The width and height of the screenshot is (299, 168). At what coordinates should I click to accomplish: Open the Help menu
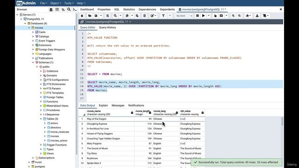coord(81,3)
